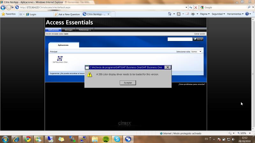Open the ¿Tiene problemas para conectar? link
The height and width of the screenshot is (143, 255).
click(x=192, y=84)
